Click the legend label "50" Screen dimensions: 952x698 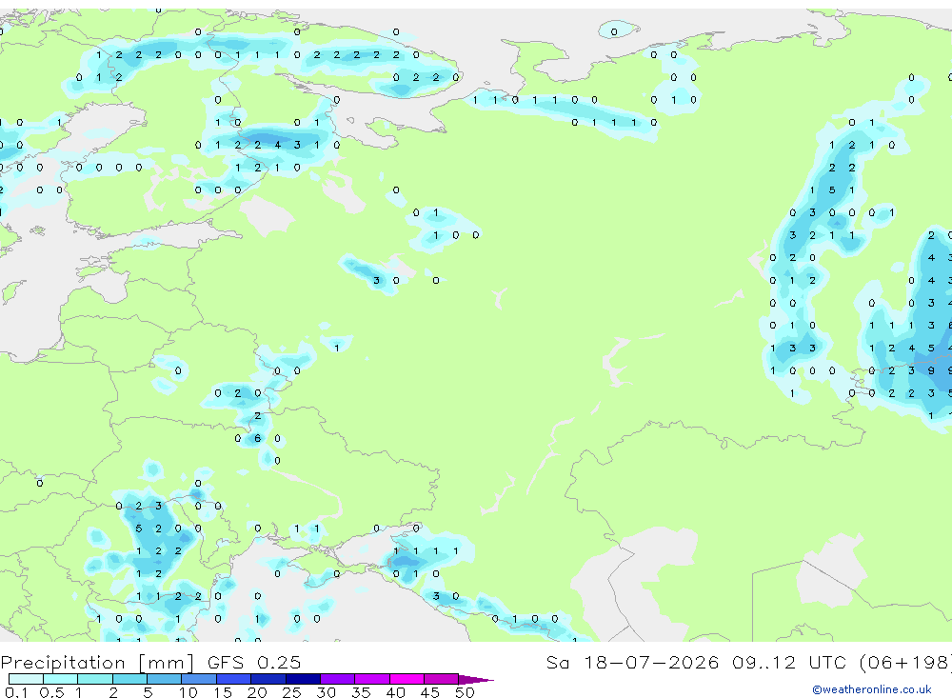[x=466, y=692]
